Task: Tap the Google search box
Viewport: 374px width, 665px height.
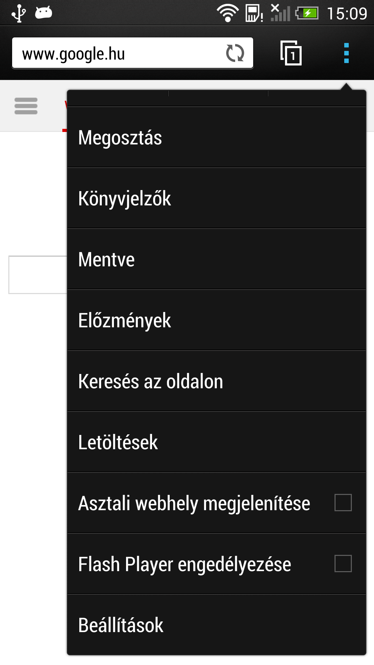Action: click(x=38, y=275)
